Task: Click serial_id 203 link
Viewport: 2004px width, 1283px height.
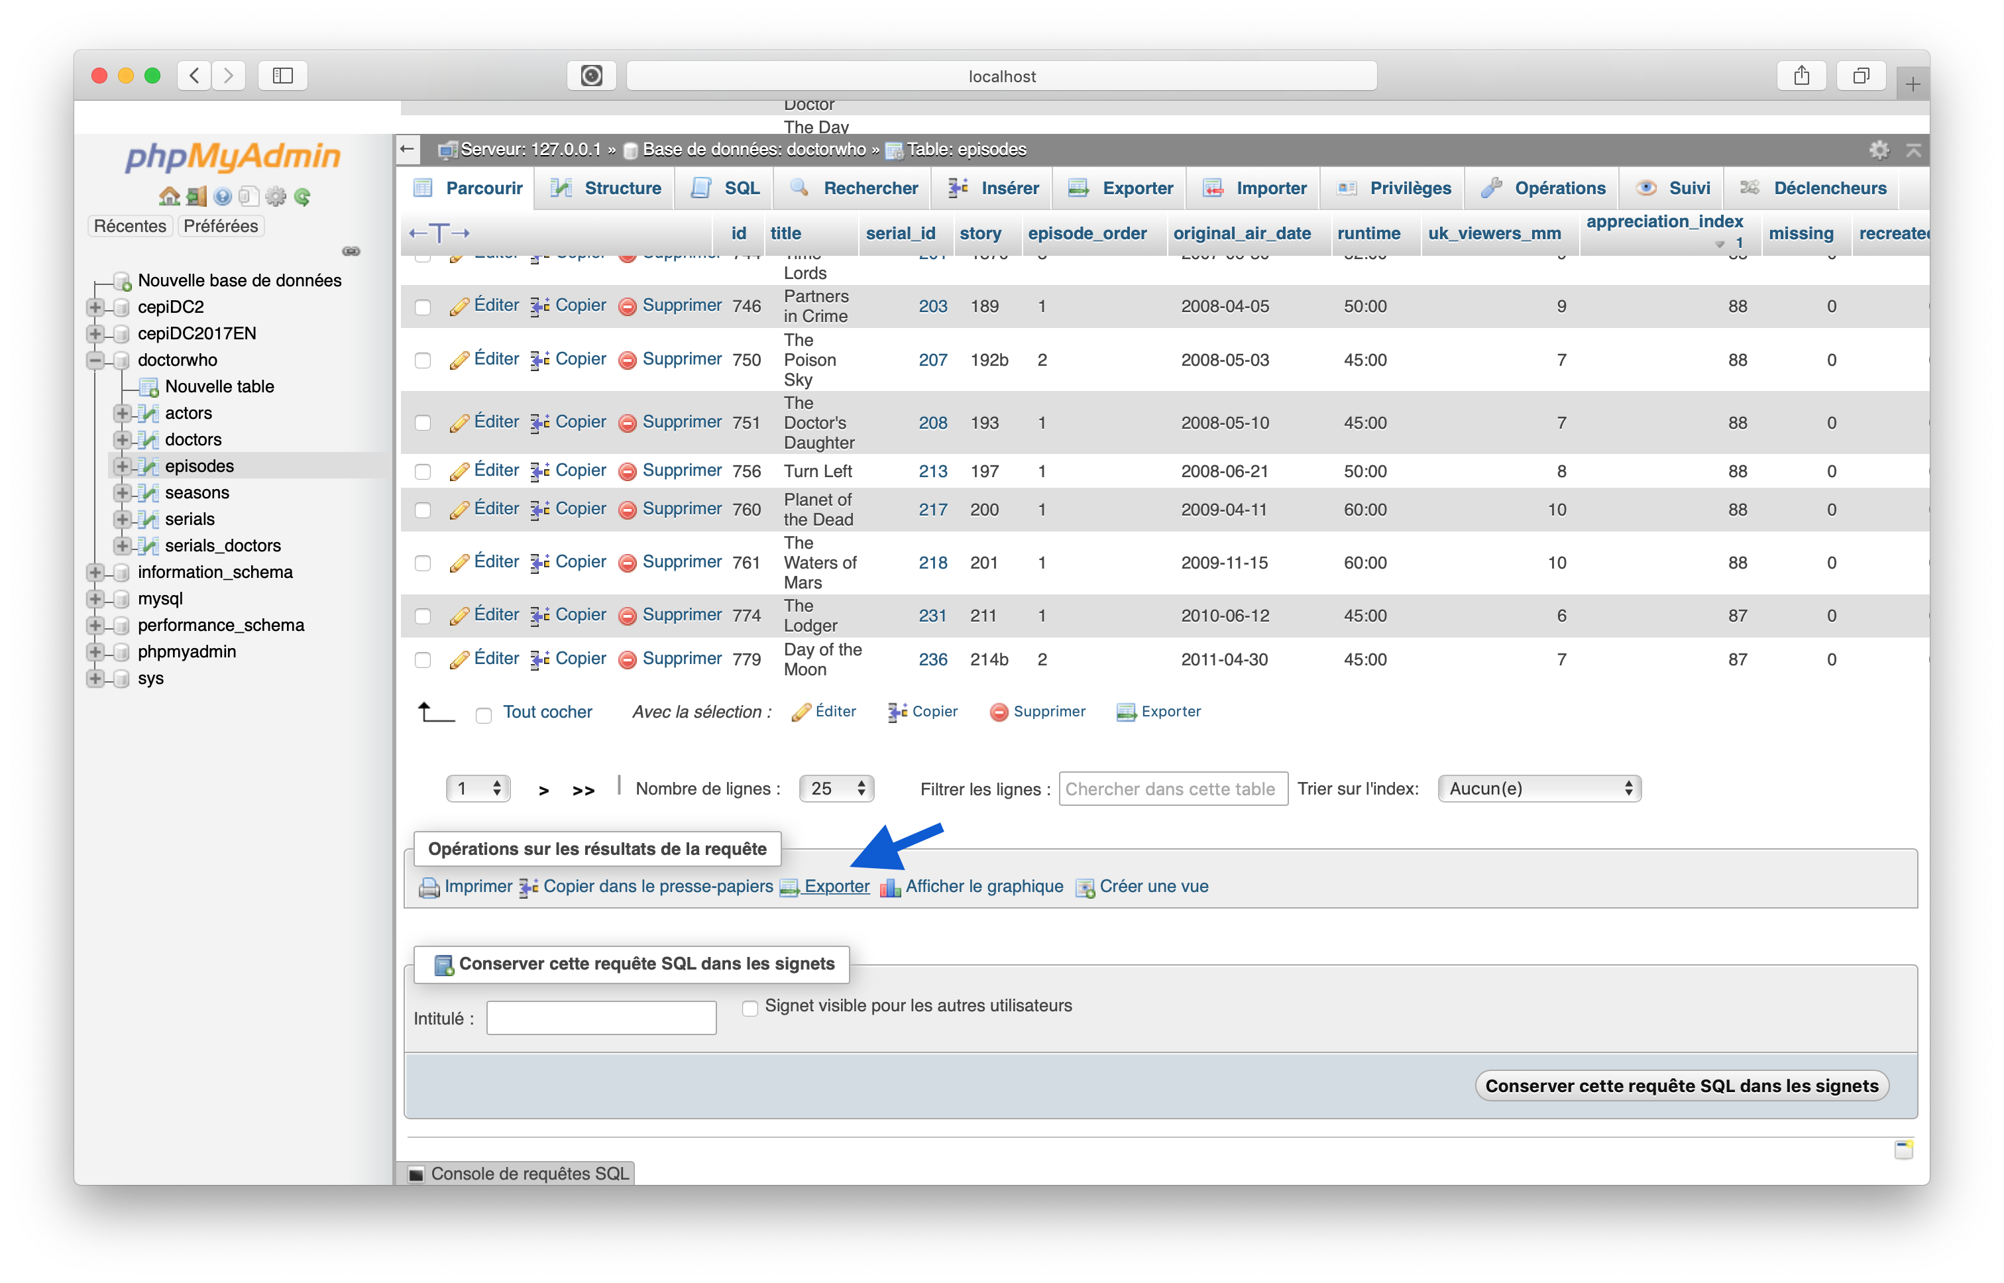Action: (932, 307)
